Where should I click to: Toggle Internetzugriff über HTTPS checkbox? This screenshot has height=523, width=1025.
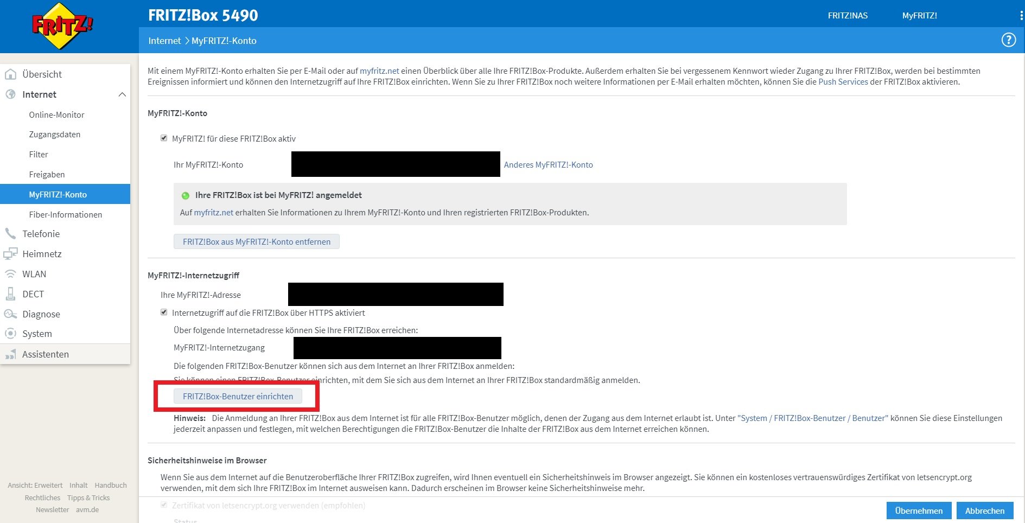(x=164, y=312)
